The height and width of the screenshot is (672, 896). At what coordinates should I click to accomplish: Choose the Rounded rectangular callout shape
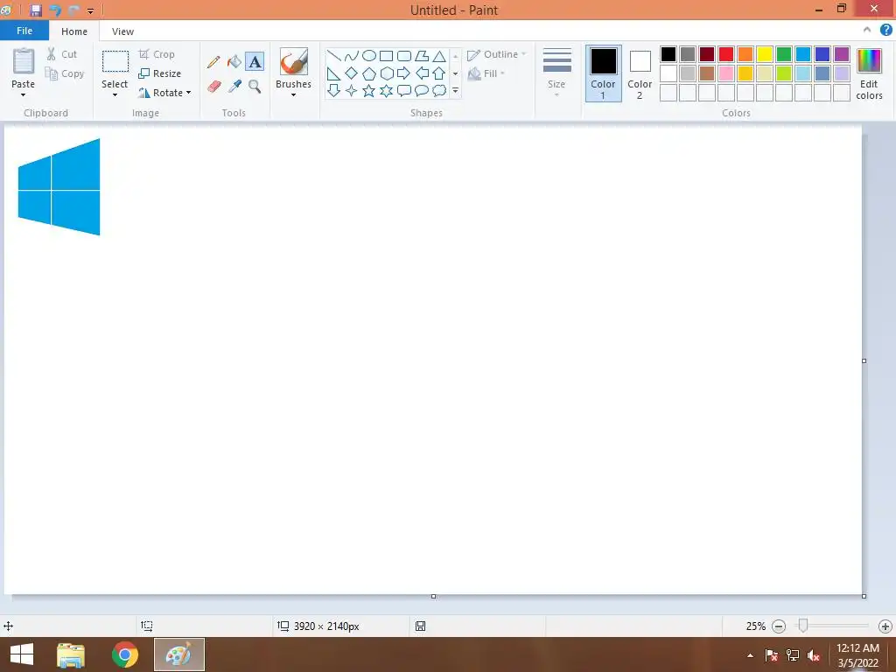(404, 90)
